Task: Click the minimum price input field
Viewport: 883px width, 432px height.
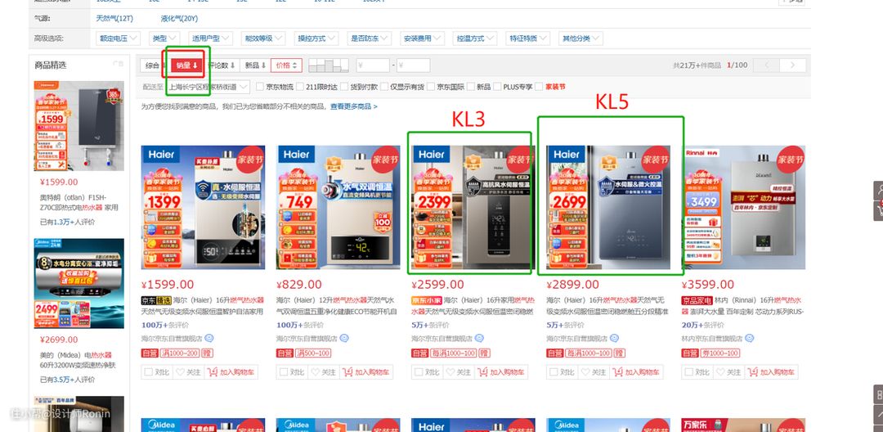Action: [372, 65]
